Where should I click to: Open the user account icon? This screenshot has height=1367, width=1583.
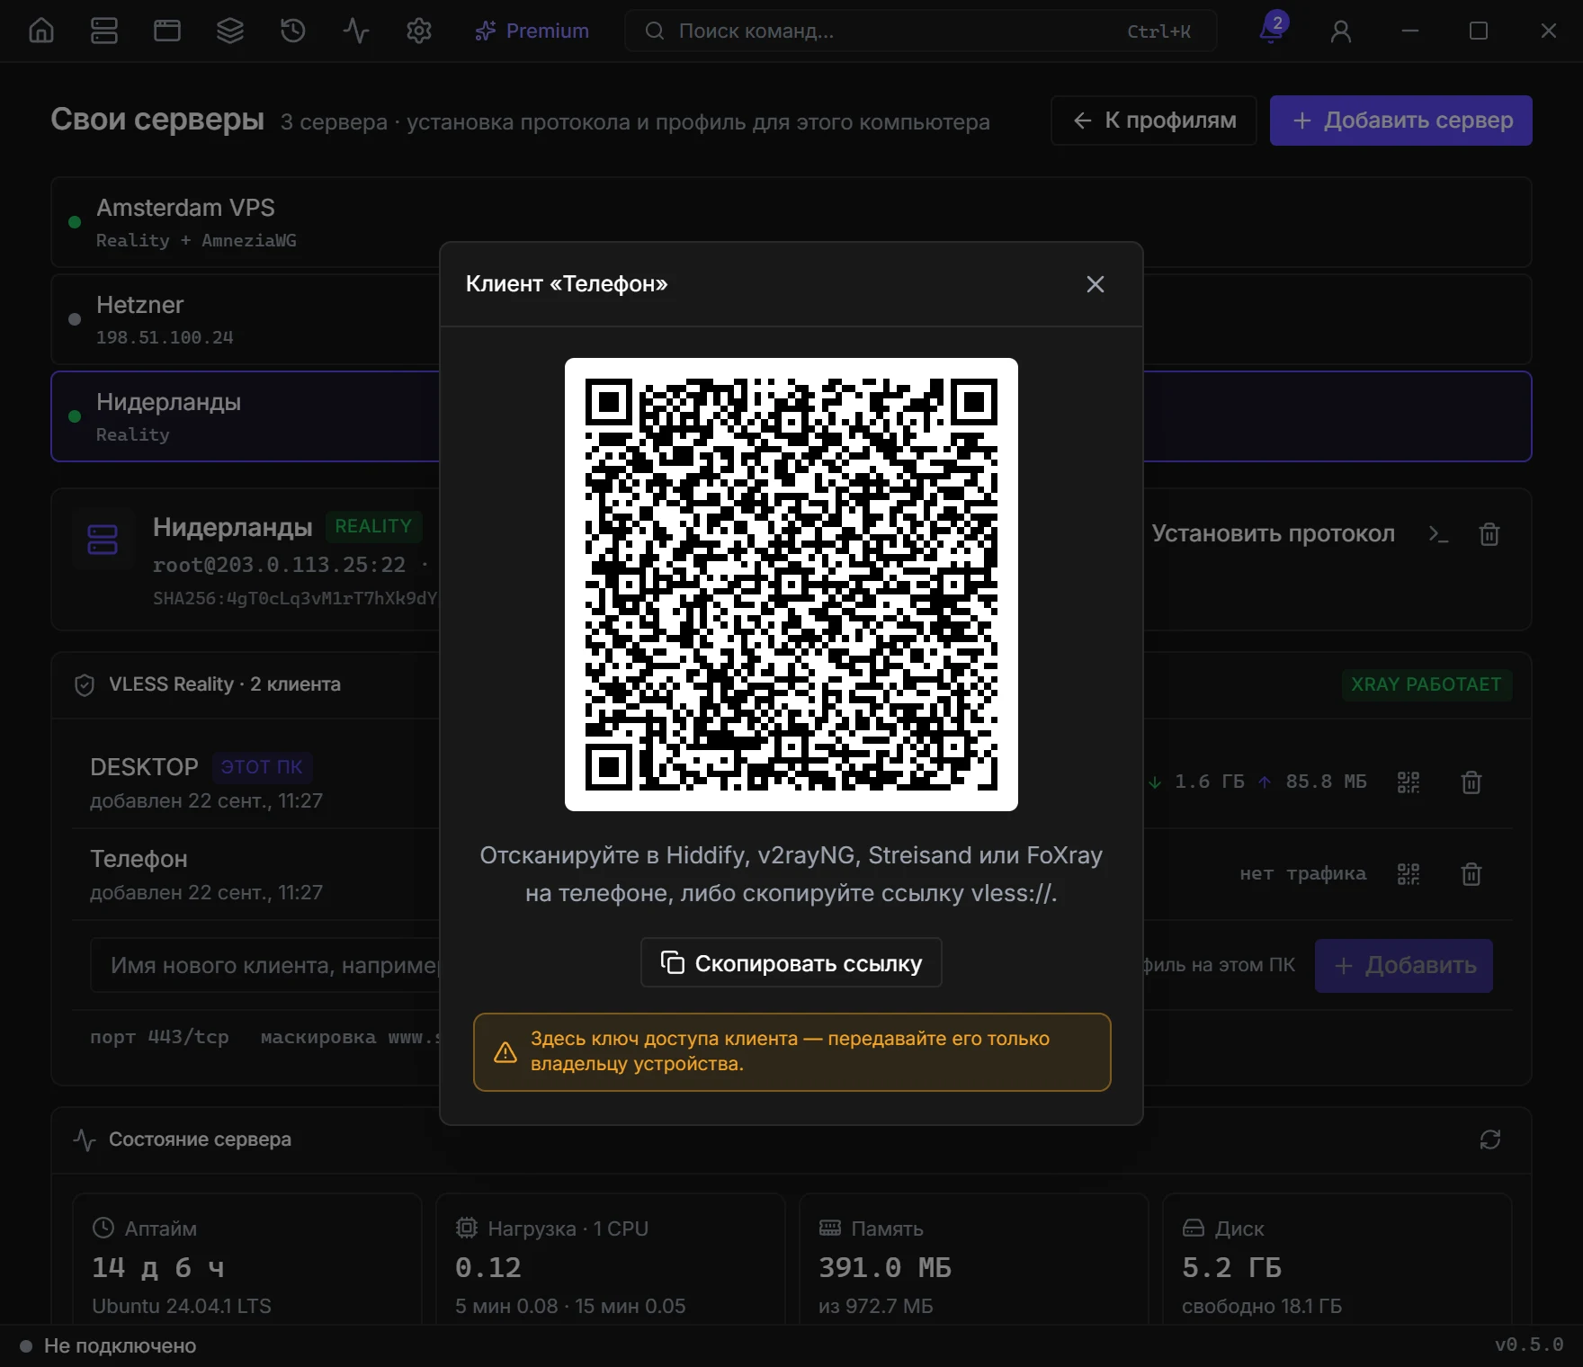(x=1341, y=31)
